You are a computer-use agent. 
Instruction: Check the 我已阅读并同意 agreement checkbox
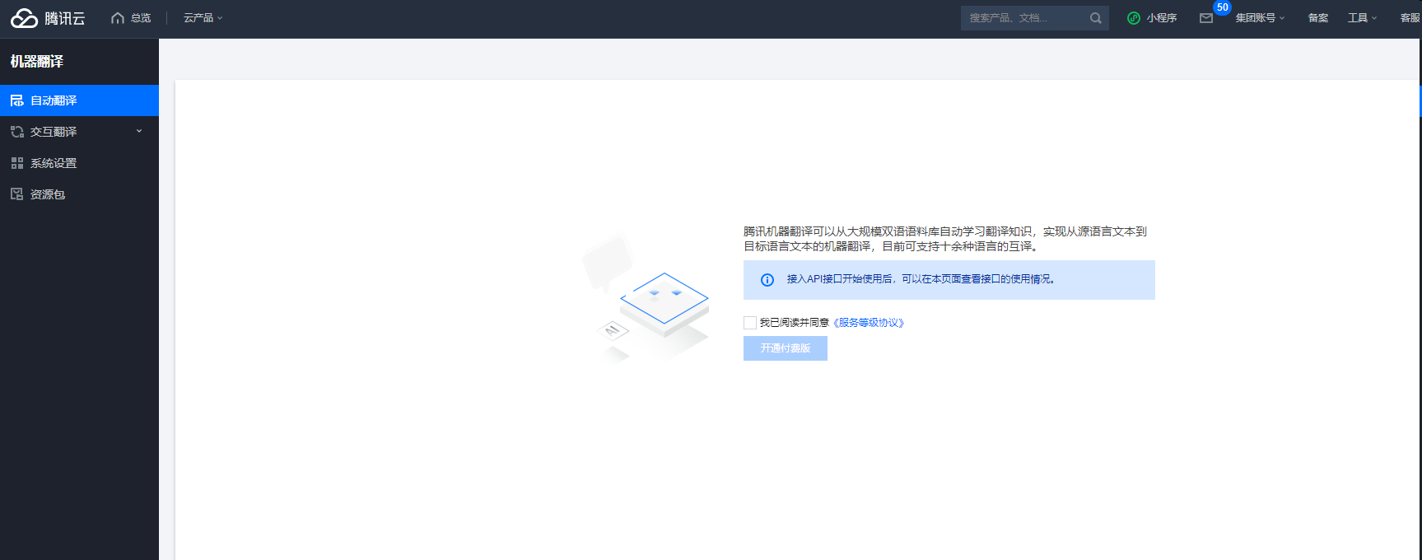coord(750,323)
